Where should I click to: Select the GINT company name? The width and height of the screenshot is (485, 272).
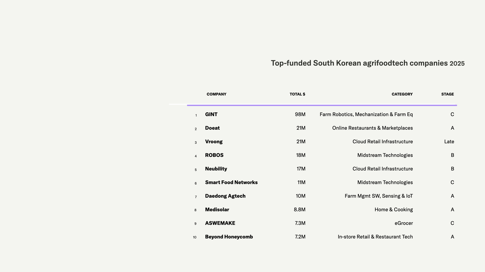click(211, 114)
